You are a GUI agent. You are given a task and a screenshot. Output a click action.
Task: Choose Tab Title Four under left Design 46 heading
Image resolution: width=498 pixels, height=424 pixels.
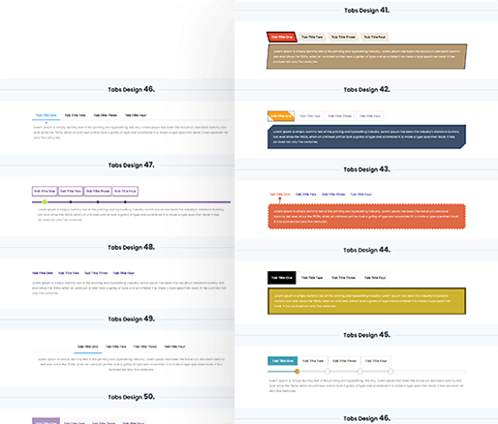pyautogui.click(x=136, y=115)
